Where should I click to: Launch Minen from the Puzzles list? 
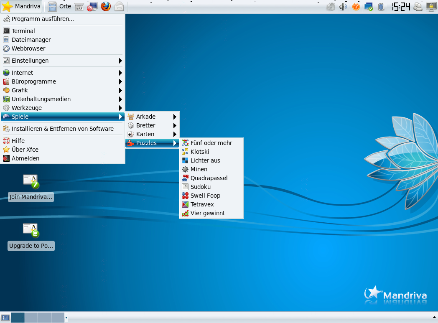pyautogui.click(x=198, y=169)
